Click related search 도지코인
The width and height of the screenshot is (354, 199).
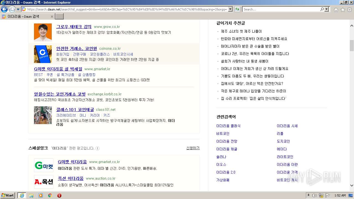[283, 142]
